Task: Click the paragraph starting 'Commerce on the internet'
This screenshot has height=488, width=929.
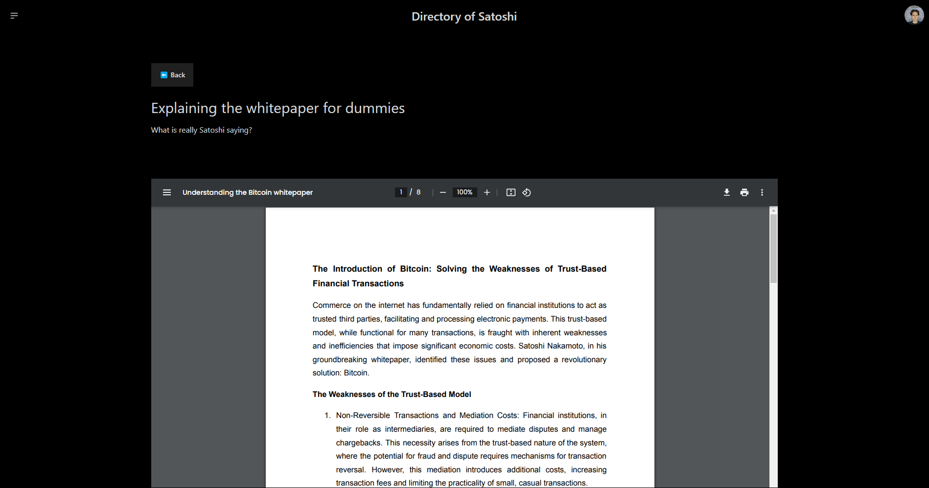Action: point(460,339)
